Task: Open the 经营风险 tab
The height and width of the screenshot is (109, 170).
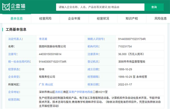Action: click(x=45, y=19)
